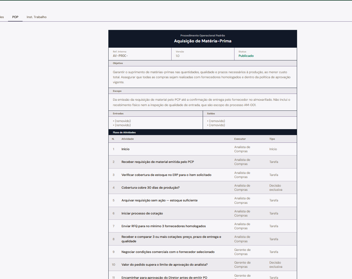Select 'Receber requisição de material emitida pelo PCP'
This screenshot has height=279, width=352.
tap(202, 162)
